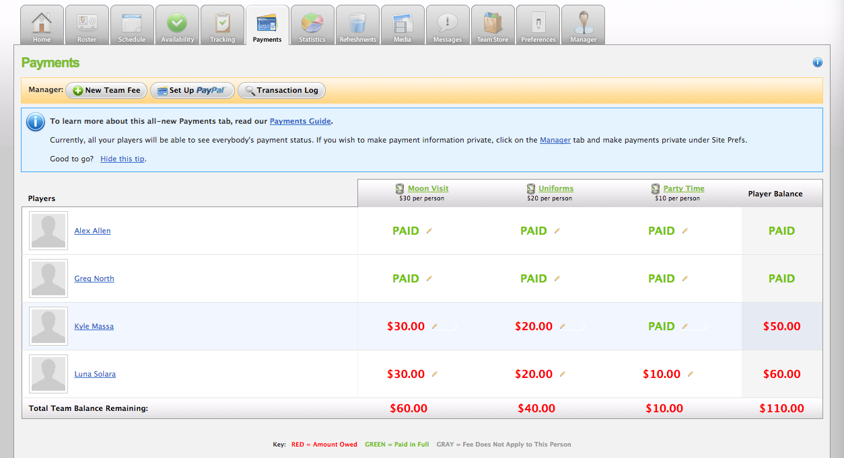Switch to the Roster tab
This screenshot has height=458, width=844.
[x=87, y=25]
